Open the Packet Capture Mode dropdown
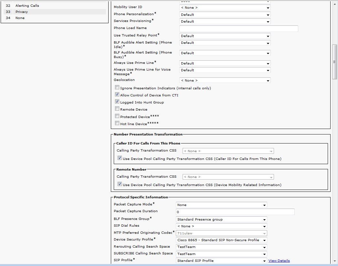The image size is (338, 266). (x=221, y=205)
